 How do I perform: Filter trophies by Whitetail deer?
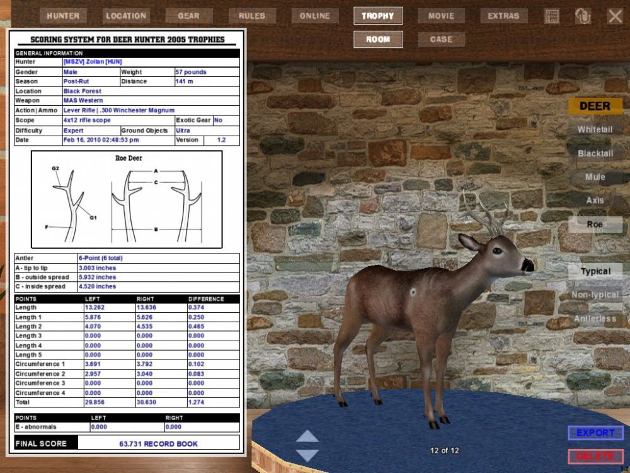(x=595, y=130)
